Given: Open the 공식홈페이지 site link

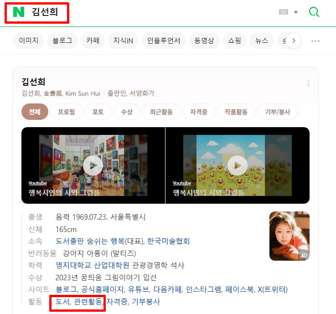Looking at the screenshot, I should [x=102, y=289].
